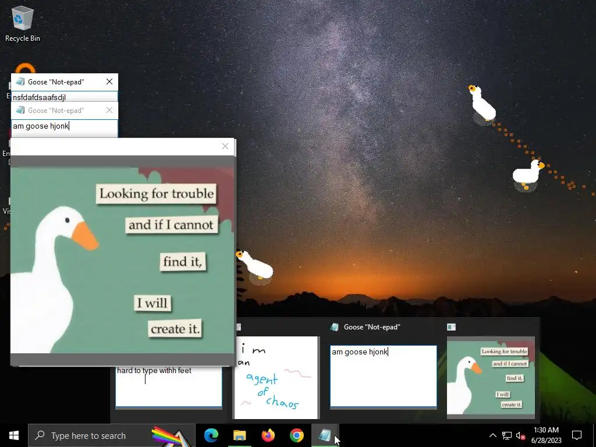The width and height of the screenshot is (596, 447).
Task: Select the goose meme taskbar preview thumbnail
Action: 491,377
